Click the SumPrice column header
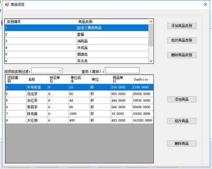 click(143, 79)
